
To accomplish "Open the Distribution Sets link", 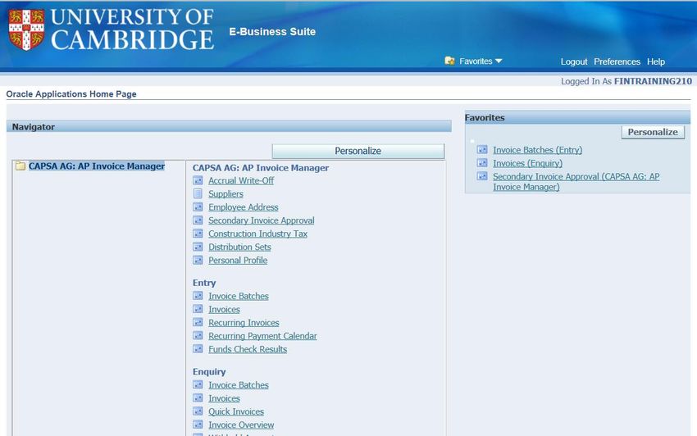I will (x=239, y=248).
